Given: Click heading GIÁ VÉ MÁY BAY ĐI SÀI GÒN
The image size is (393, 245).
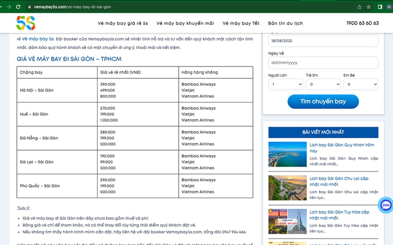Looking at the screenshot, I should (x=69, y=59).
